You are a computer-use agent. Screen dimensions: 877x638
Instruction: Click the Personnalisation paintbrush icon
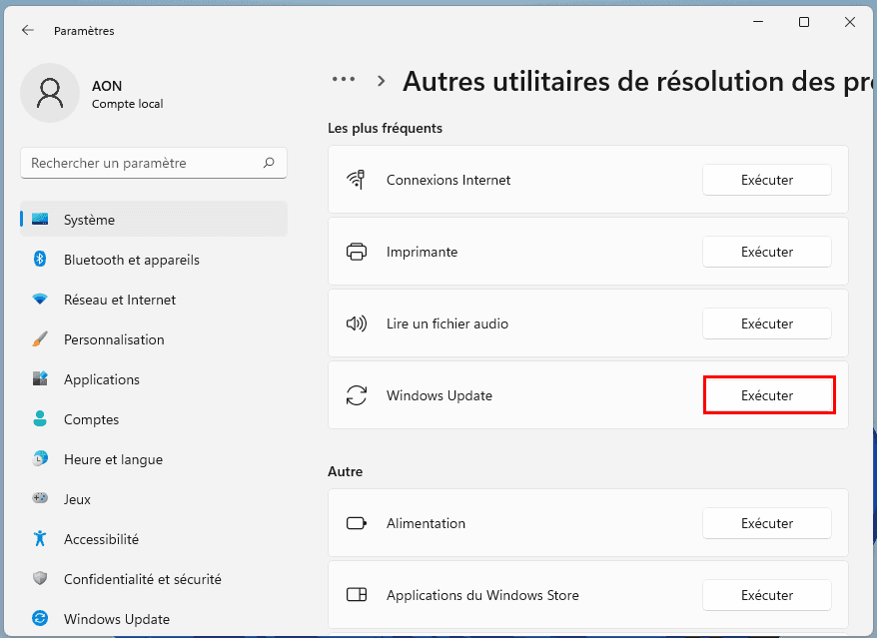point(40,339)
